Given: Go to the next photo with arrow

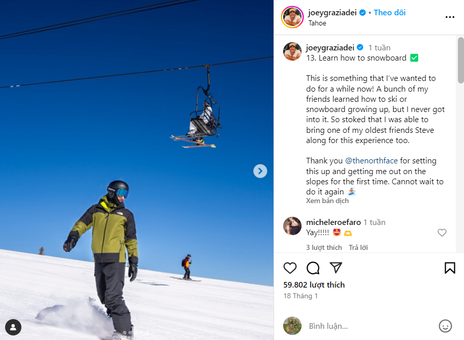Looking at the screenshot, I should pos(260,171).
